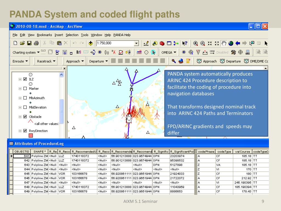The width and height of the screenshot is (281, 211).
Task: Click the calendar grid icon left of OMEGA
Action: (x=139, y=52)
